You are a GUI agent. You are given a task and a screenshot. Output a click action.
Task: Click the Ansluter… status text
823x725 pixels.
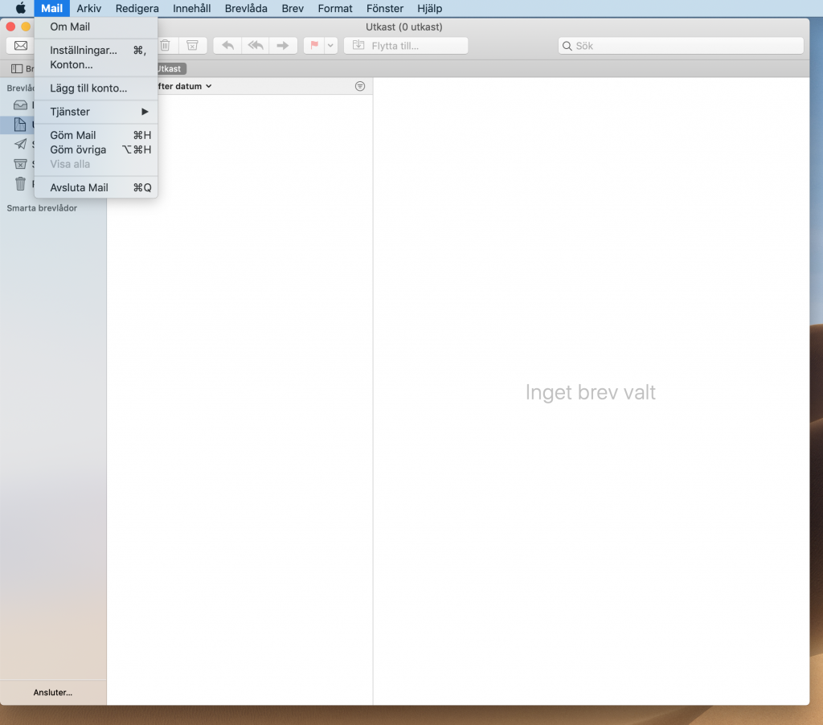[53, 693]
